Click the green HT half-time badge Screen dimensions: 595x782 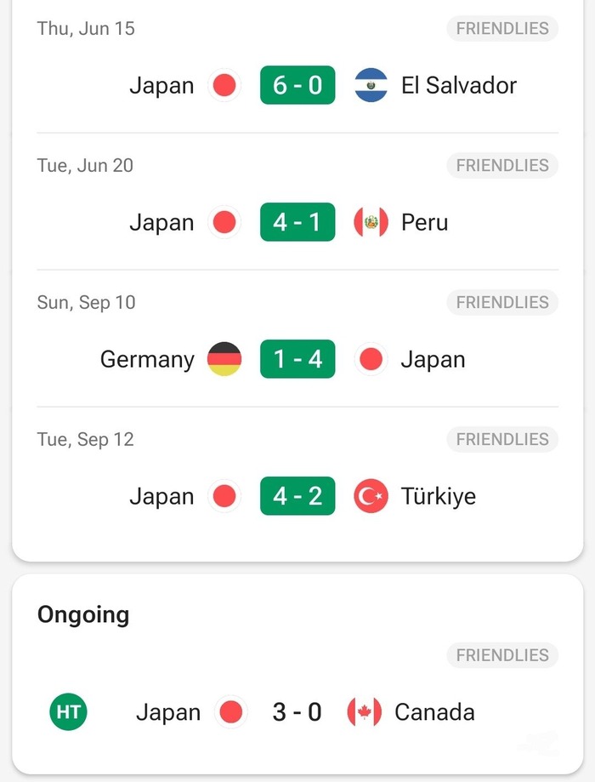(x=68, y=711)
